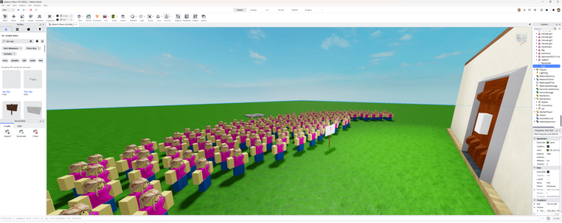Viewport: 562px width, 223px height.
Task: Click the Import toolbar icon
Action: 123,17
